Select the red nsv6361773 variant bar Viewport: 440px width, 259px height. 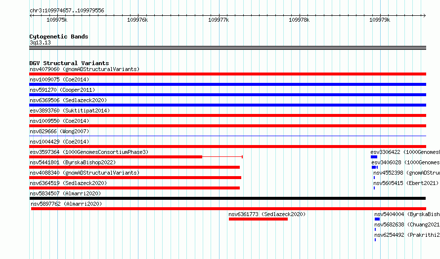click(258, 219)
